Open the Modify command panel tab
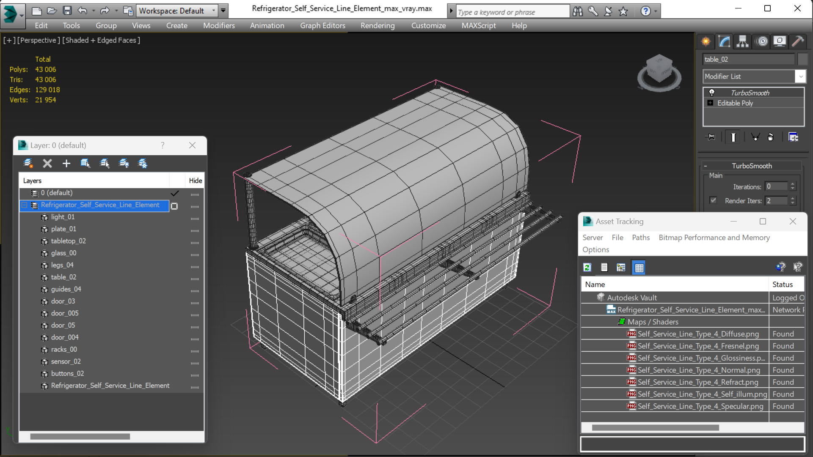The width and height of the screenshot is (813, 457). coord(724,41)
